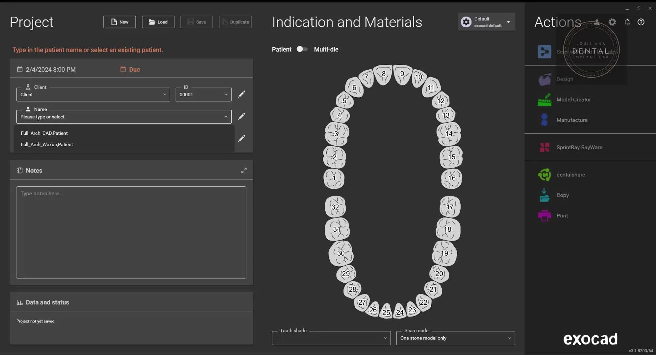Select tooth 32 on the chart
Image resolution: width=656 pixels, height=355 pixels.
pos(335,207)
